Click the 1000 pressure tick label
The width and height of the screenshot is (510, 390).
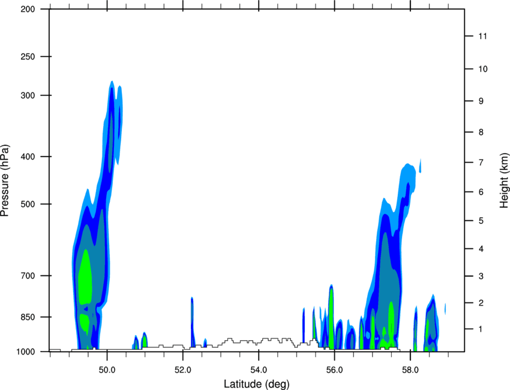[x=26, y=352]
